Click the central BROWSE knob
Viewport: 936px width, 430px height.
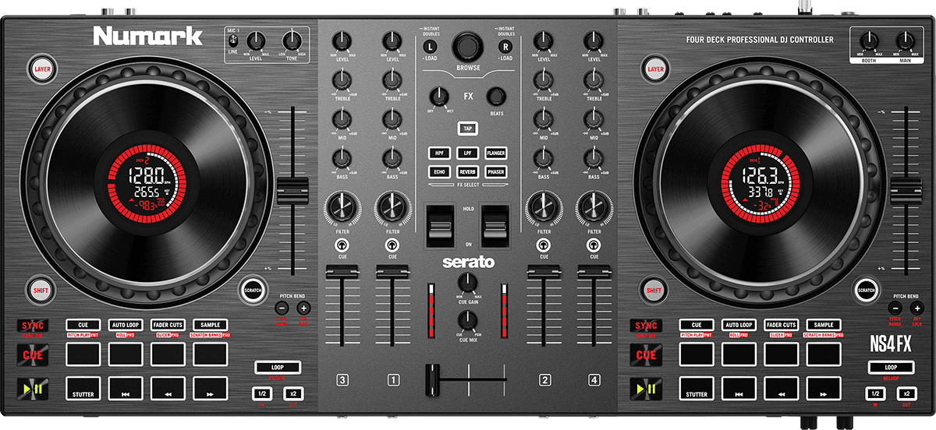point(467,44)
